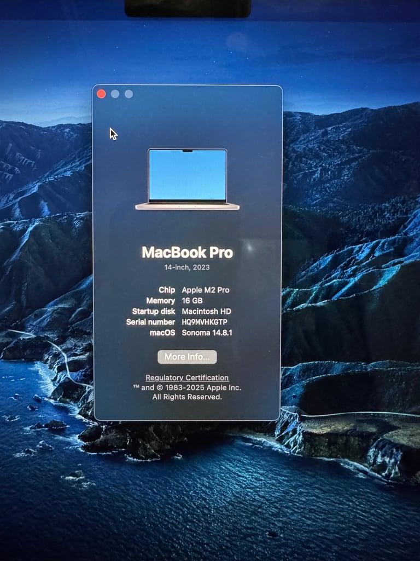
Task: Close the About This Mac window
Action: pyautogui.click(x=101, y=94)
